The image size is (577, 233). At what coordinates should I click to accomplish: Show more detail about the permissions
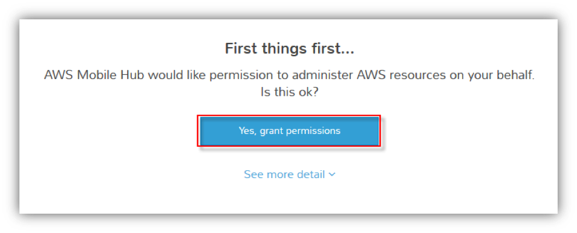coord(289,174)
